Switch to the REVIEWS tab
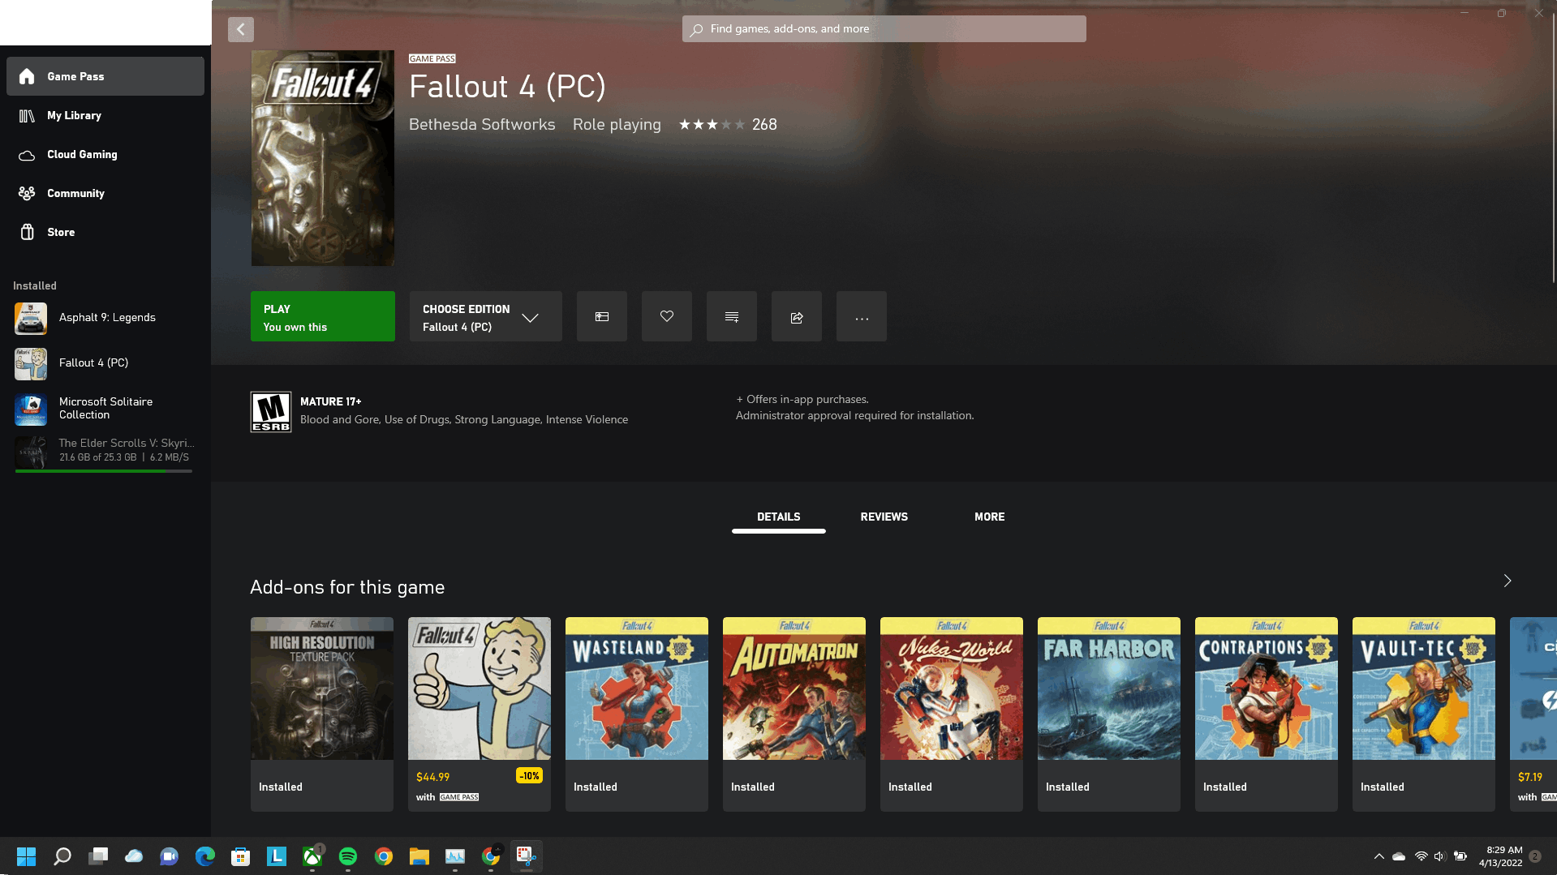Viewport: 1557px width, 875px height. tap(884, 517)
